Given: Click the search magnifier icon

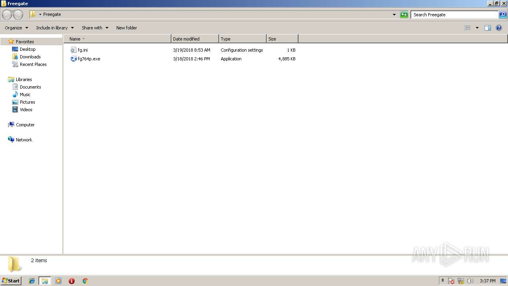Looking at the screenshot, I should pyautogui.click(x=503, y=15).
